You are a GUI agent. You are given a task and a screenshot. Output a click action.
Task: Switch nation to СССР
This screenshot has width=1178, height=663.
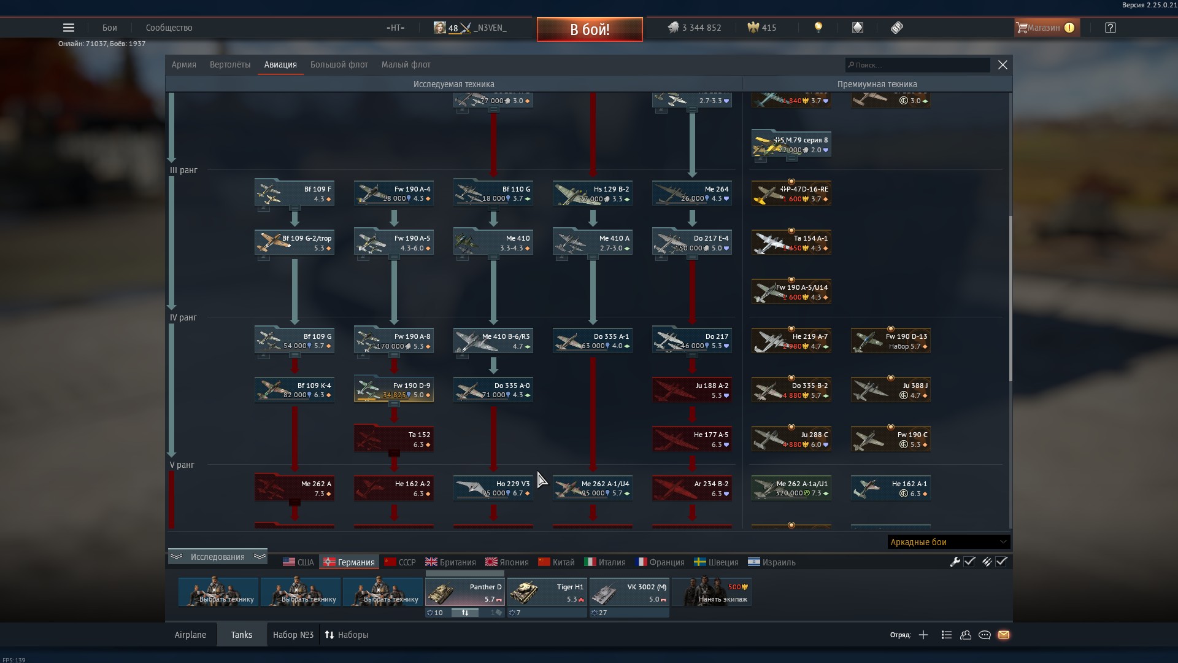[x=400, y=562]
